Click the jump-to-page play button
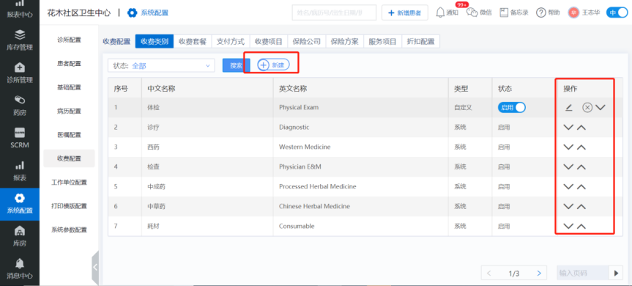Viewport: 632px width, 286px height. point(616,273)
